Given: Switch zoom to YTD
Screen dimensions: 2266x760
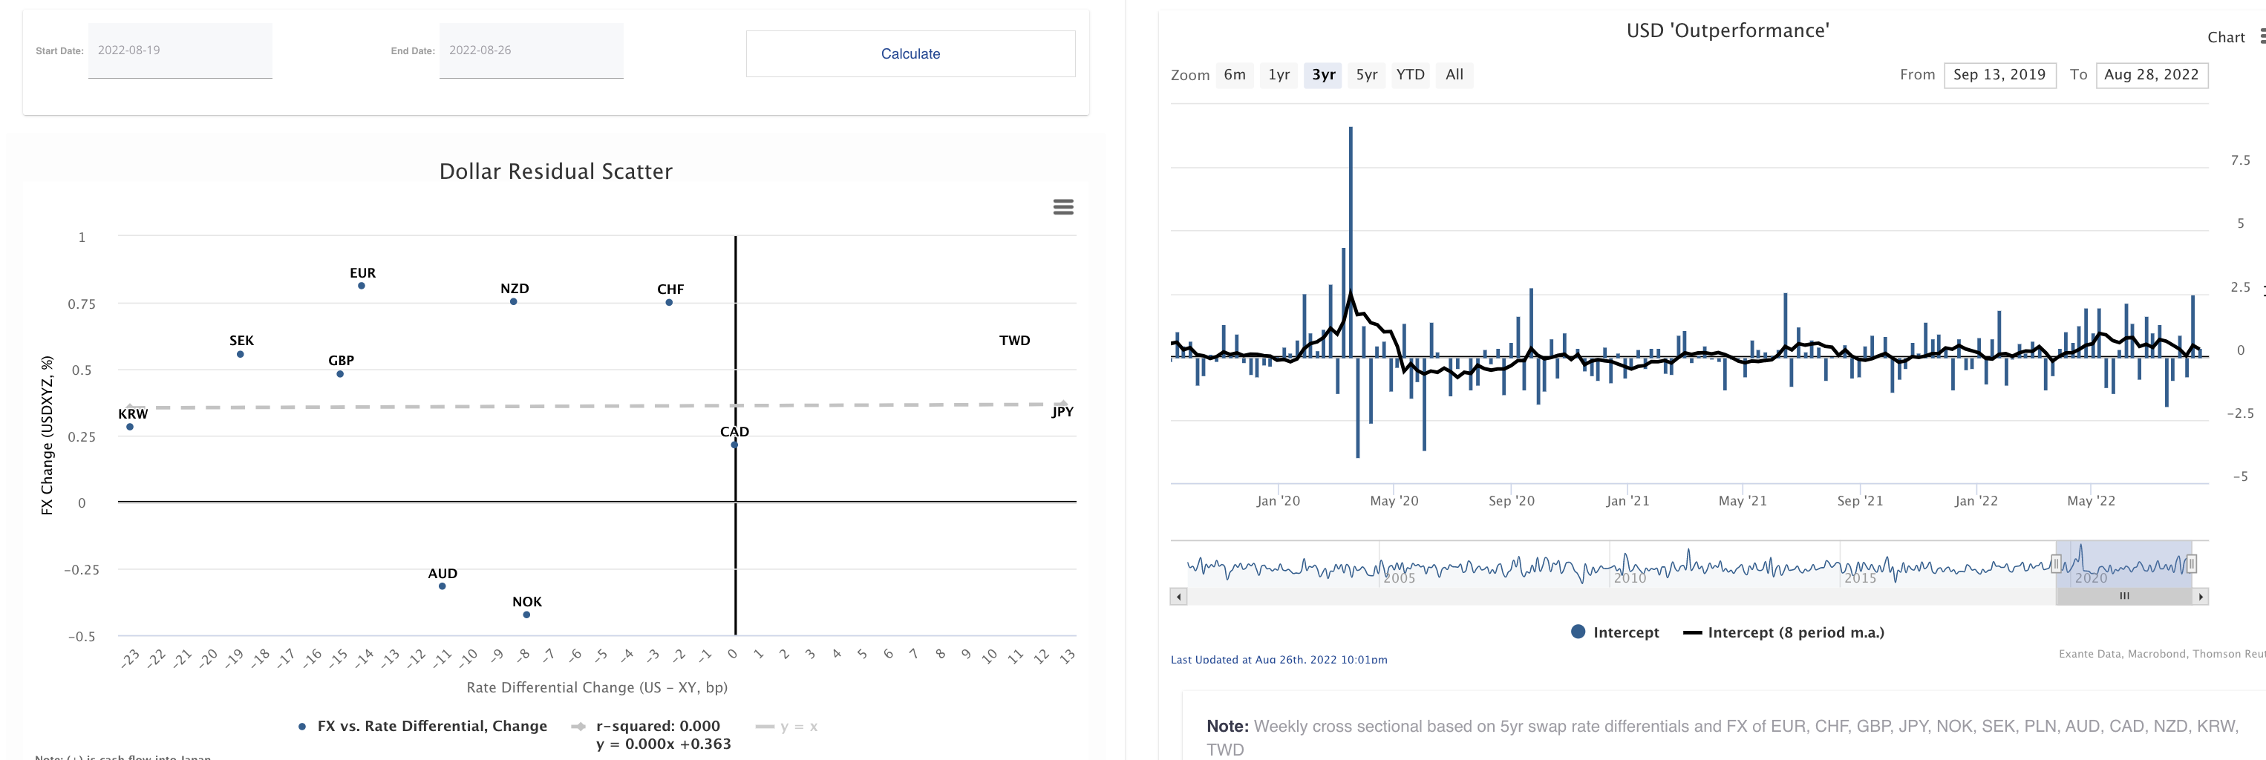Looking at the screenshot, I should [1409, 75].
